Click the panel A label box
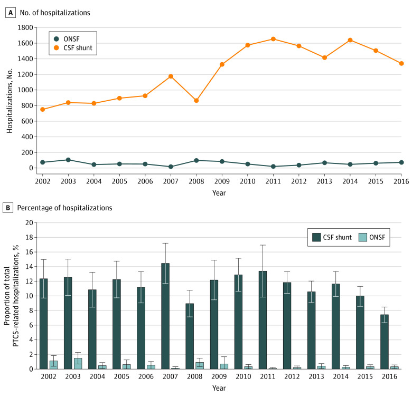 [10, 13]
